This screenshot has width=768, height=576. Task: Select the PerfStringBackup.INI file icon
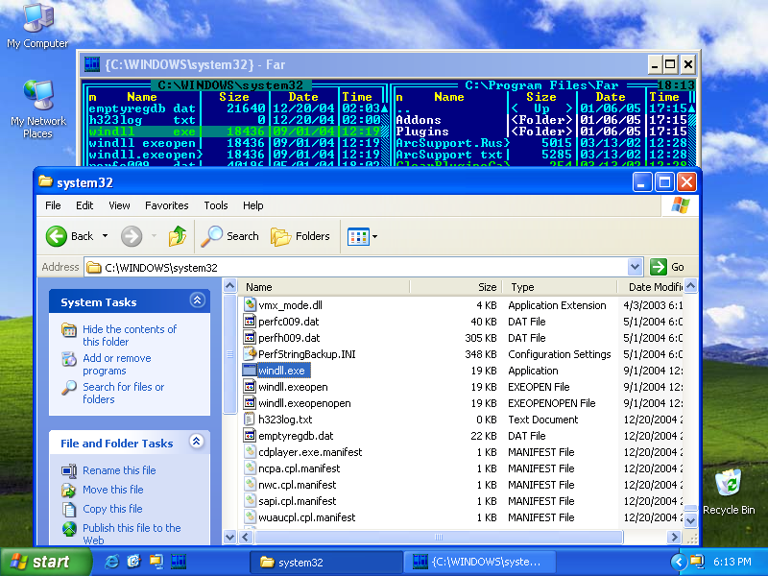pyautogui.click(x=251, y=353)
